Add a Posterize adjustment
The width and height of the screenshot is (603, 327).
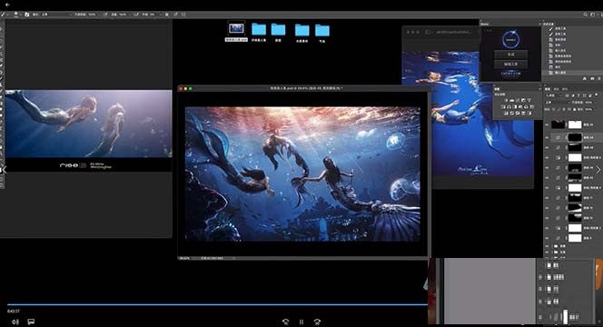(x=511, y=114)
